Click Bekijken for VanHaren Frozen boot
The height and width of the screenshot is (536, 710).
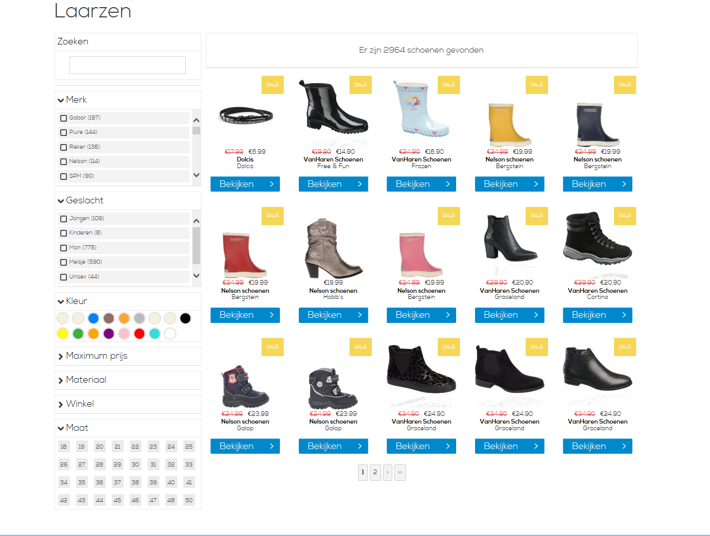[x=421, y=184]
